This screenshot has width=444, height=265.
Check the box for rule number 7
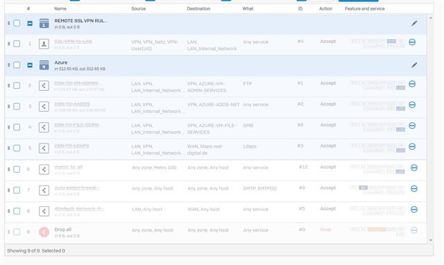pyautogui.click(x=17, y=190)
